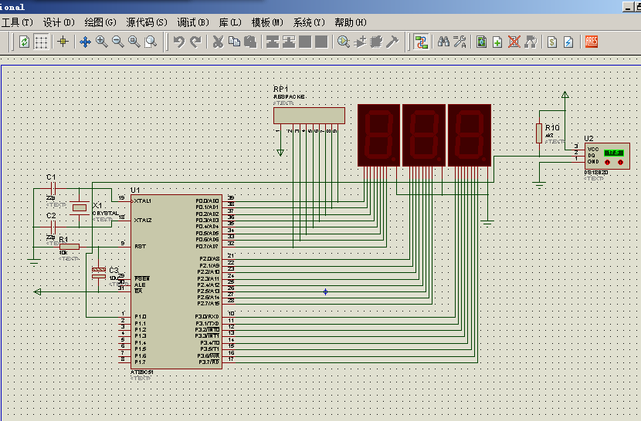Image resolution: width=641 pixels, height=421 pixels.
Task: Click the Block Delete icon
Action: [x=322, y=42]
